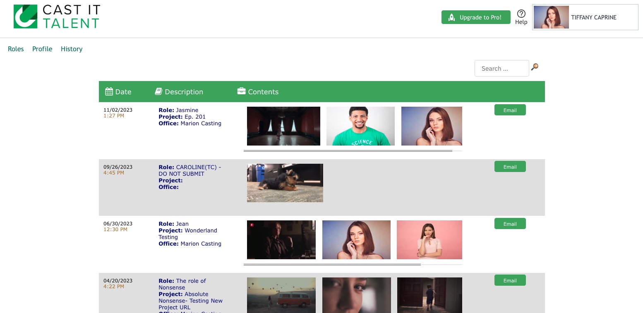
Task: Open Help via the question mark icon
Action: point(521,14)
